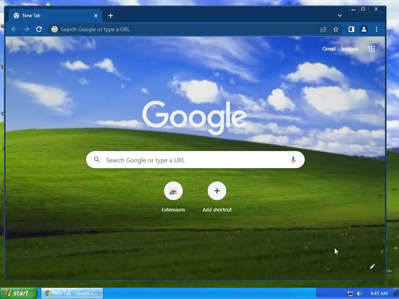Click the network icon in the system tray

coord(350,294)
